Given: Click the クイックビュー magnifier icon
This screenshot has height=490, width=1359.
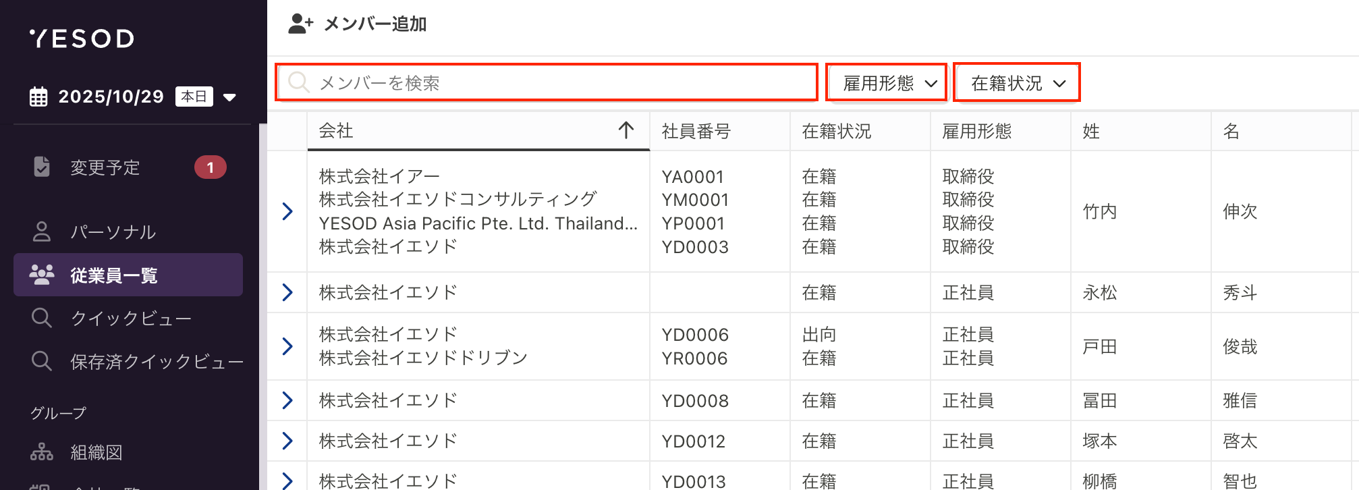Looking at the screenshot, I should tap(42, 318).
